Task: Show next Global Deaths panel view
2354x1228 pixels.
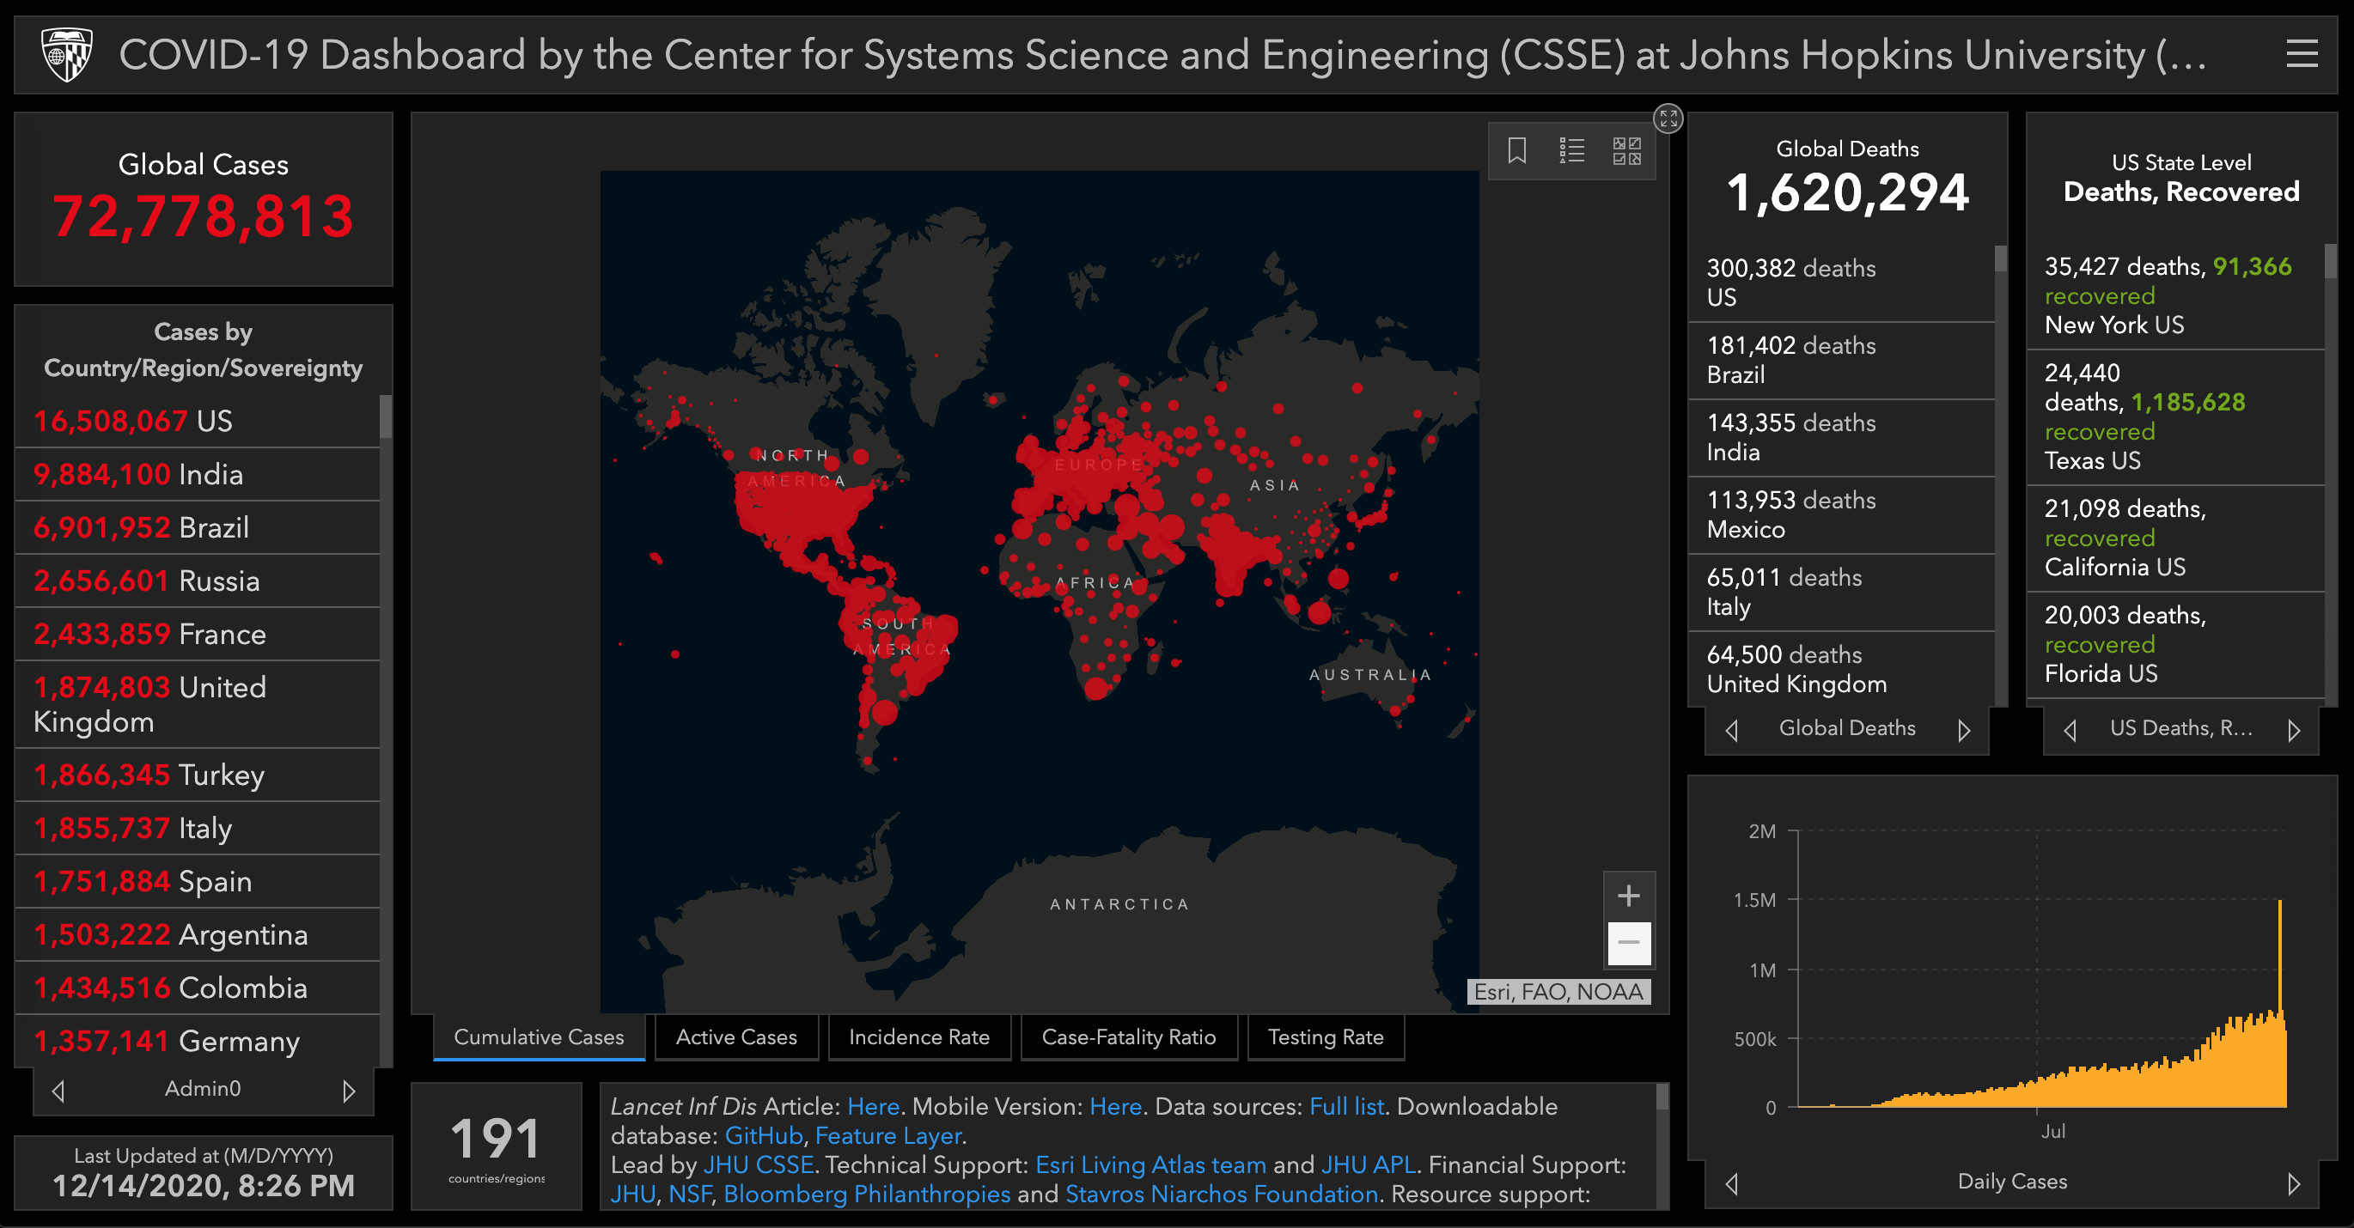Action: [1964, 730]
